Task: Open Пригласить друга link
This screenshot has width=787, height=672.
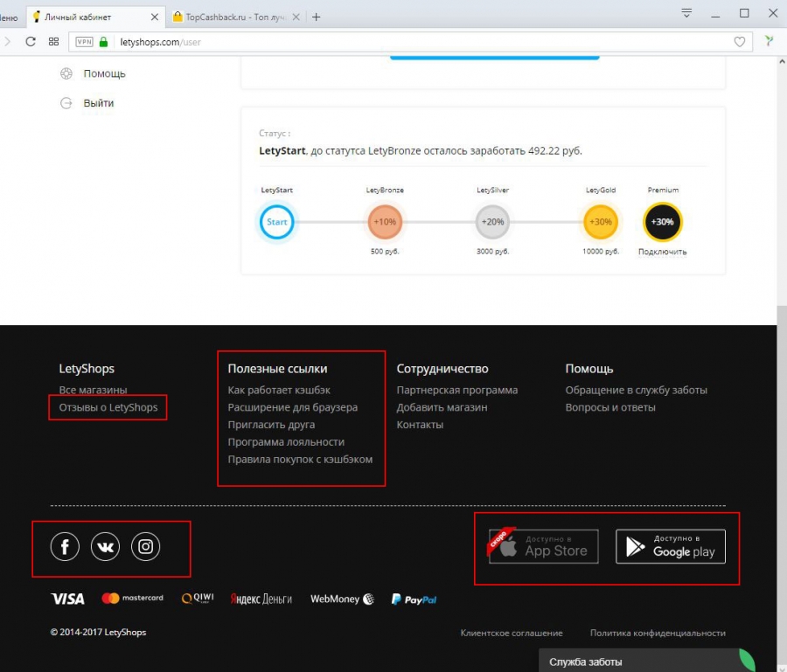Action: coord(272,425)
